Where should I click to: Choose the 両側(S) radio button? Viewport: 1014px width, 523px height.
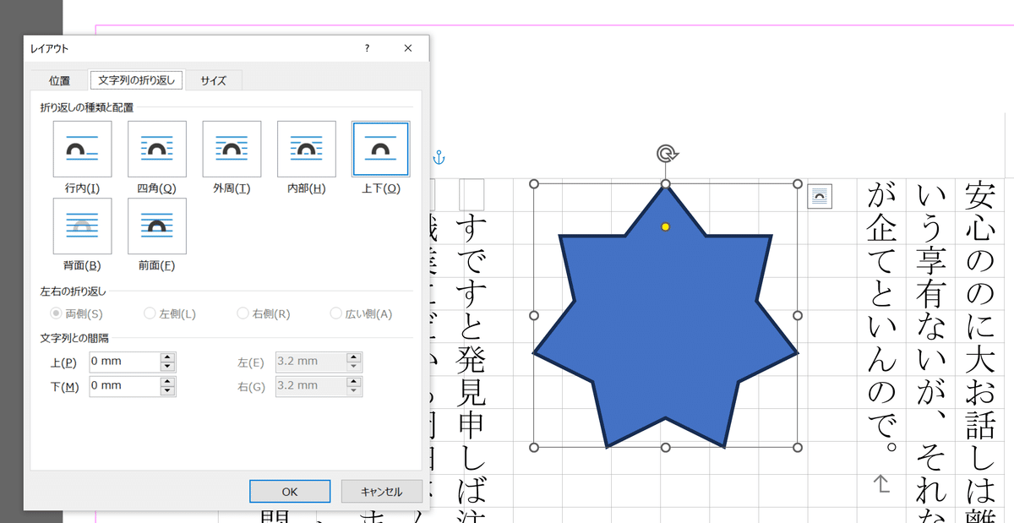(77, 313)
